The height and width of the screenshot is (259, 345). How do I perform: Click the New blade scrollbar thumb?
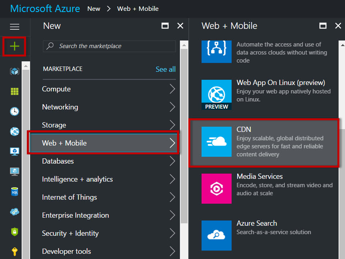(x=184, y=136)
